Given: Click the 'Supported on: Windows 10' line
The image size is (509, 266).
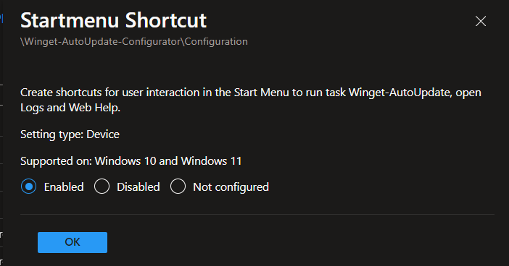Looking at the screenshot, I should 131,161.
